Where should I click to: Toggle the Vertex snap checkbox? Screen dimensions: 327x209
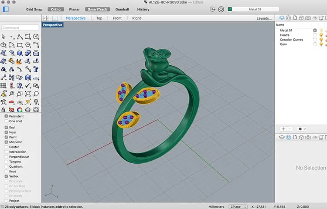click(x=6, y=176)
